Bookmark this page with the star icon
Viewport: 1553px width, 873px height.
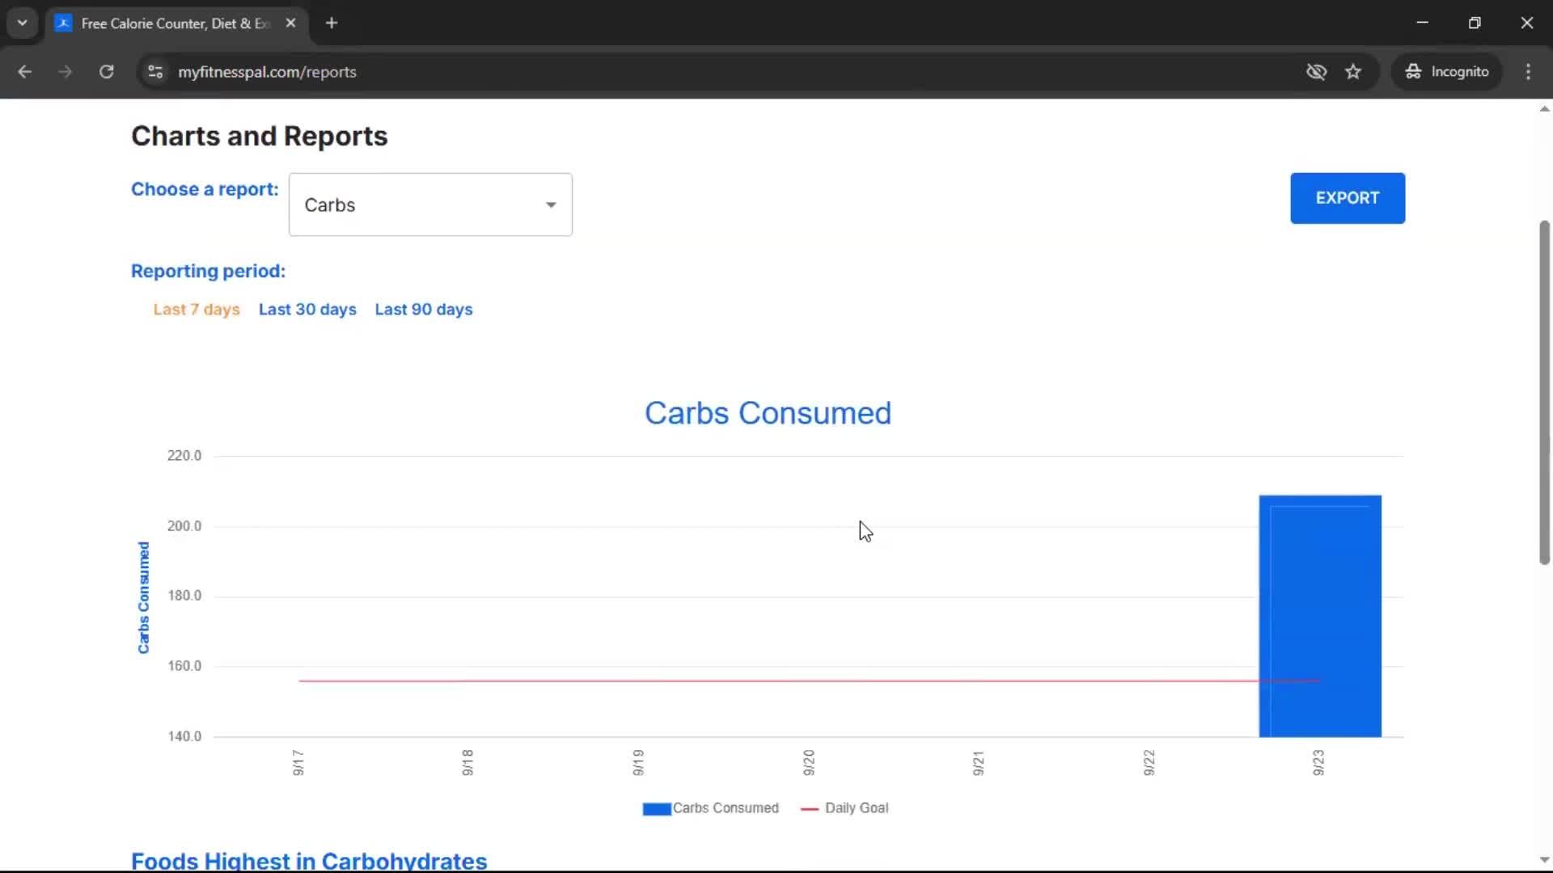[x=1353, y=72]
